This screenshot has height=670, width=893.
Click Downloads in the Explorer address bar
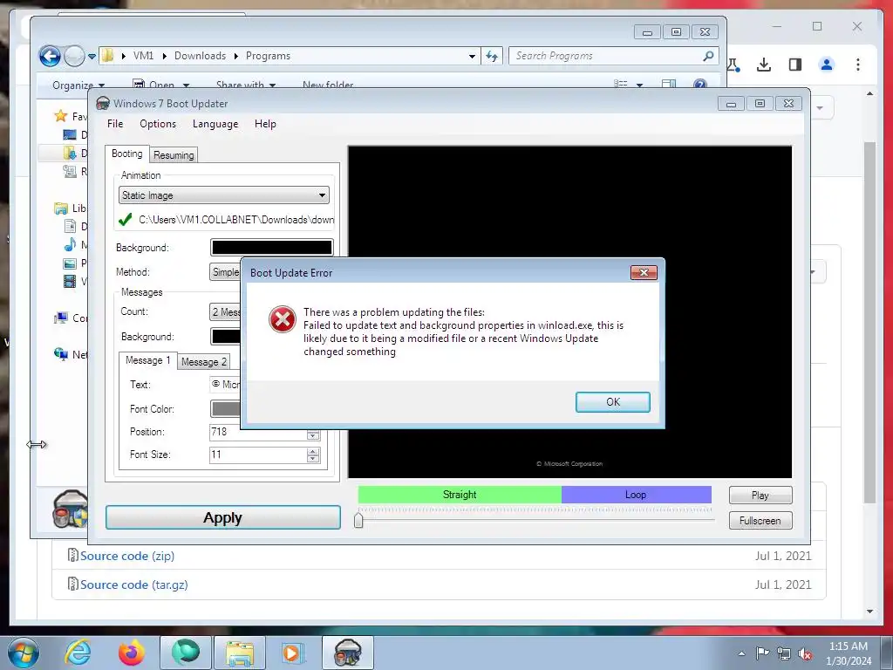click(x=200, y=56)
